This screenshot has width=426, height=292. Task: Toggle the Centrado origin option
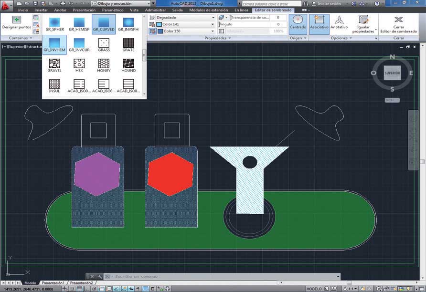(x=298, y=22)
